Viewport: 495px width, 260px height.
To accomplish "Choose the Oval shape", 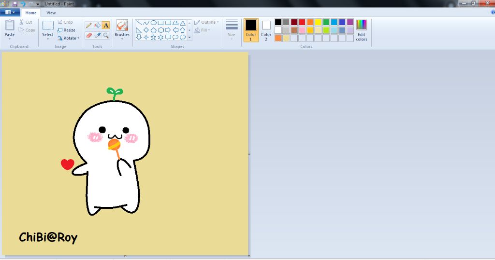I will (x=153, y=23).
